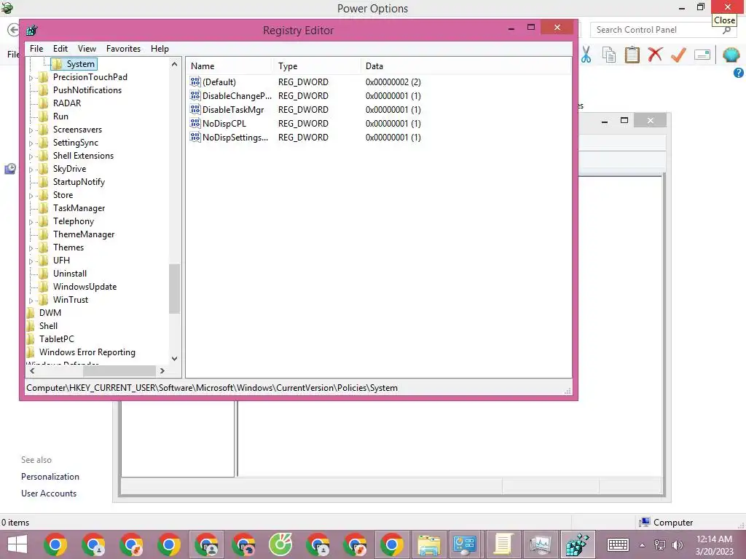Expand the Themes key
This screenshot has width=746, height=559.
[x=31, y=247]
